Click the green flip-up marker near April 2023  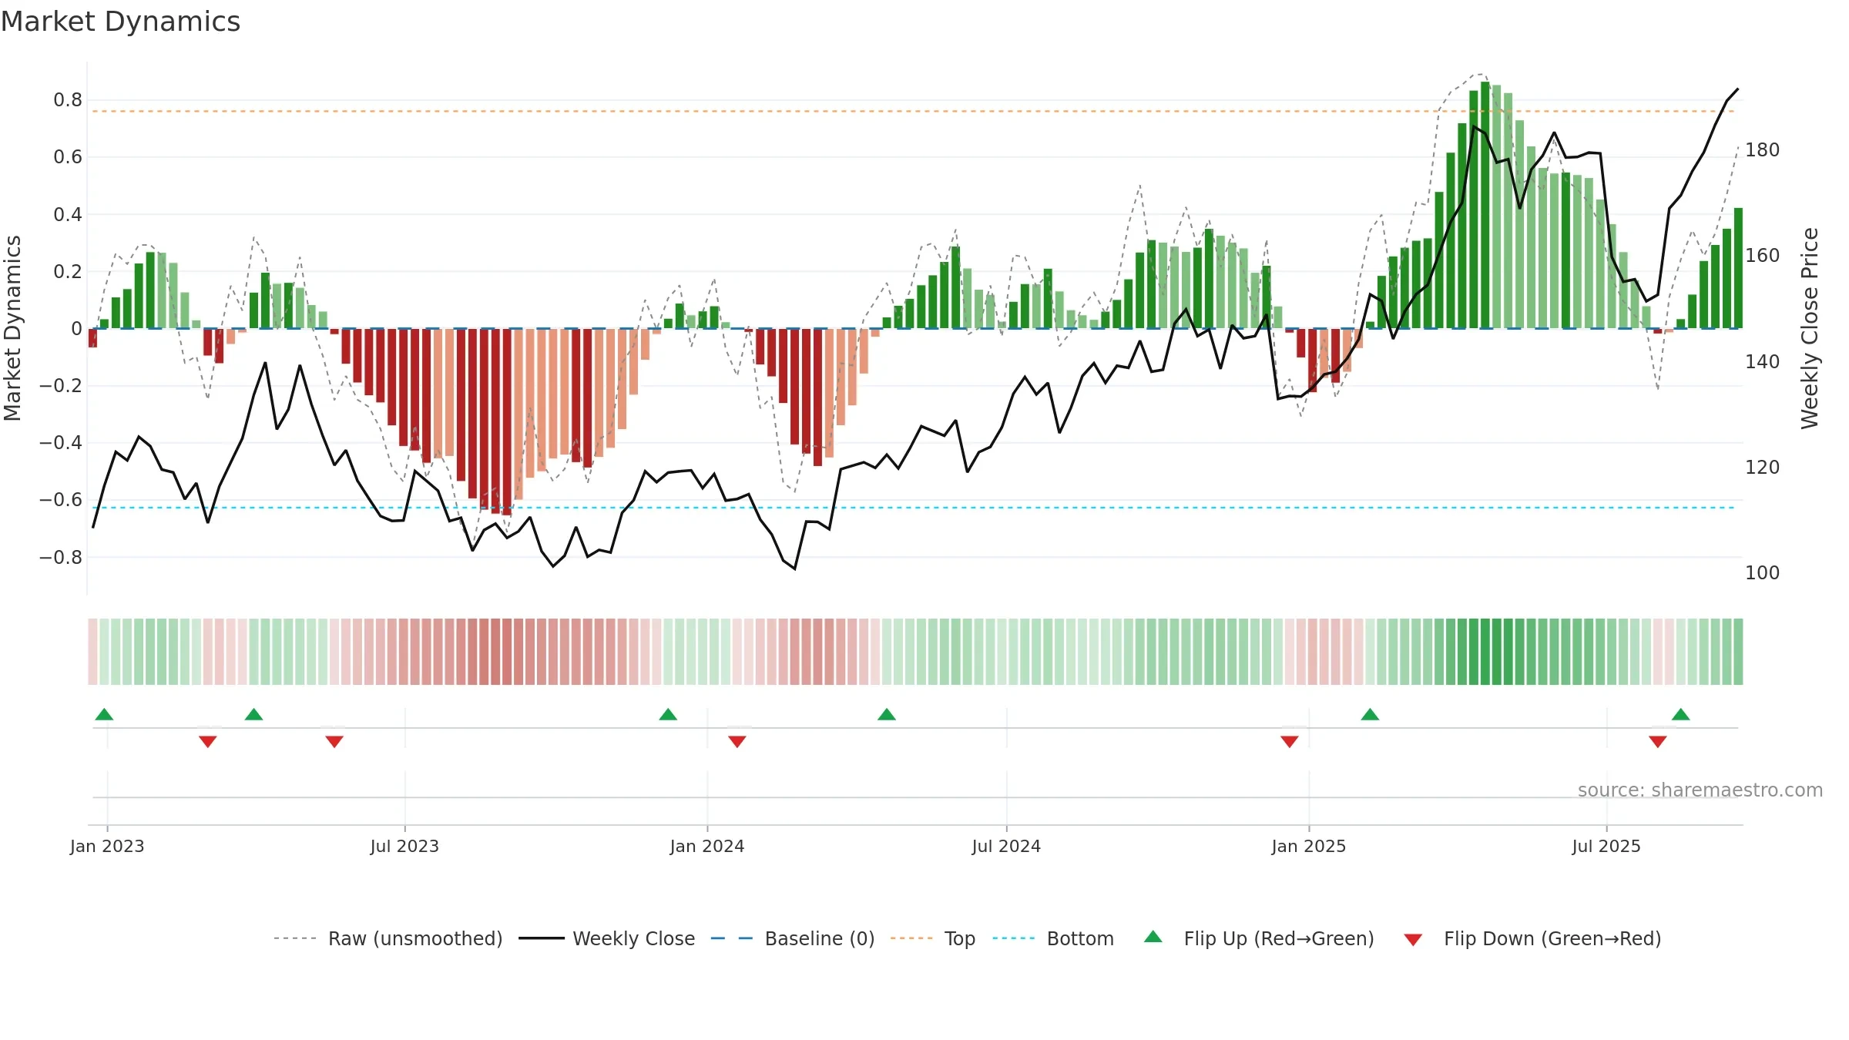254,714
